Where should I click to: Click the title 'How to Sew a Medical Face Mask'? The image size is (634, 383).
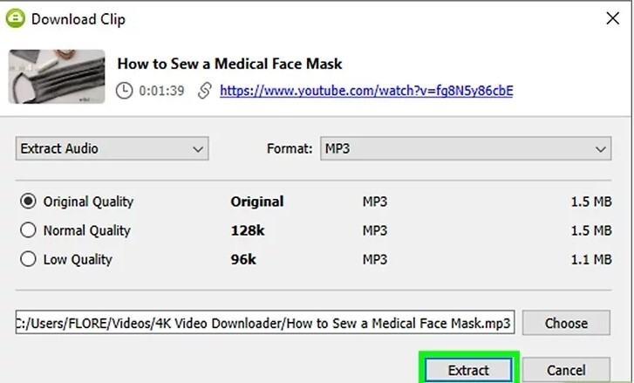click(229, 64)
